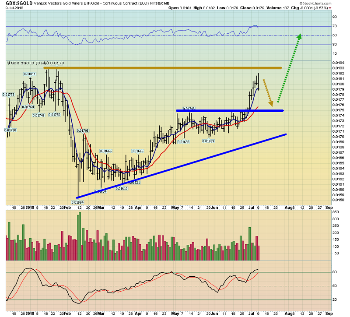The image size is (350, 317).
Task: Click the Open 0.0181 value
Action: [x=180, y=8]
